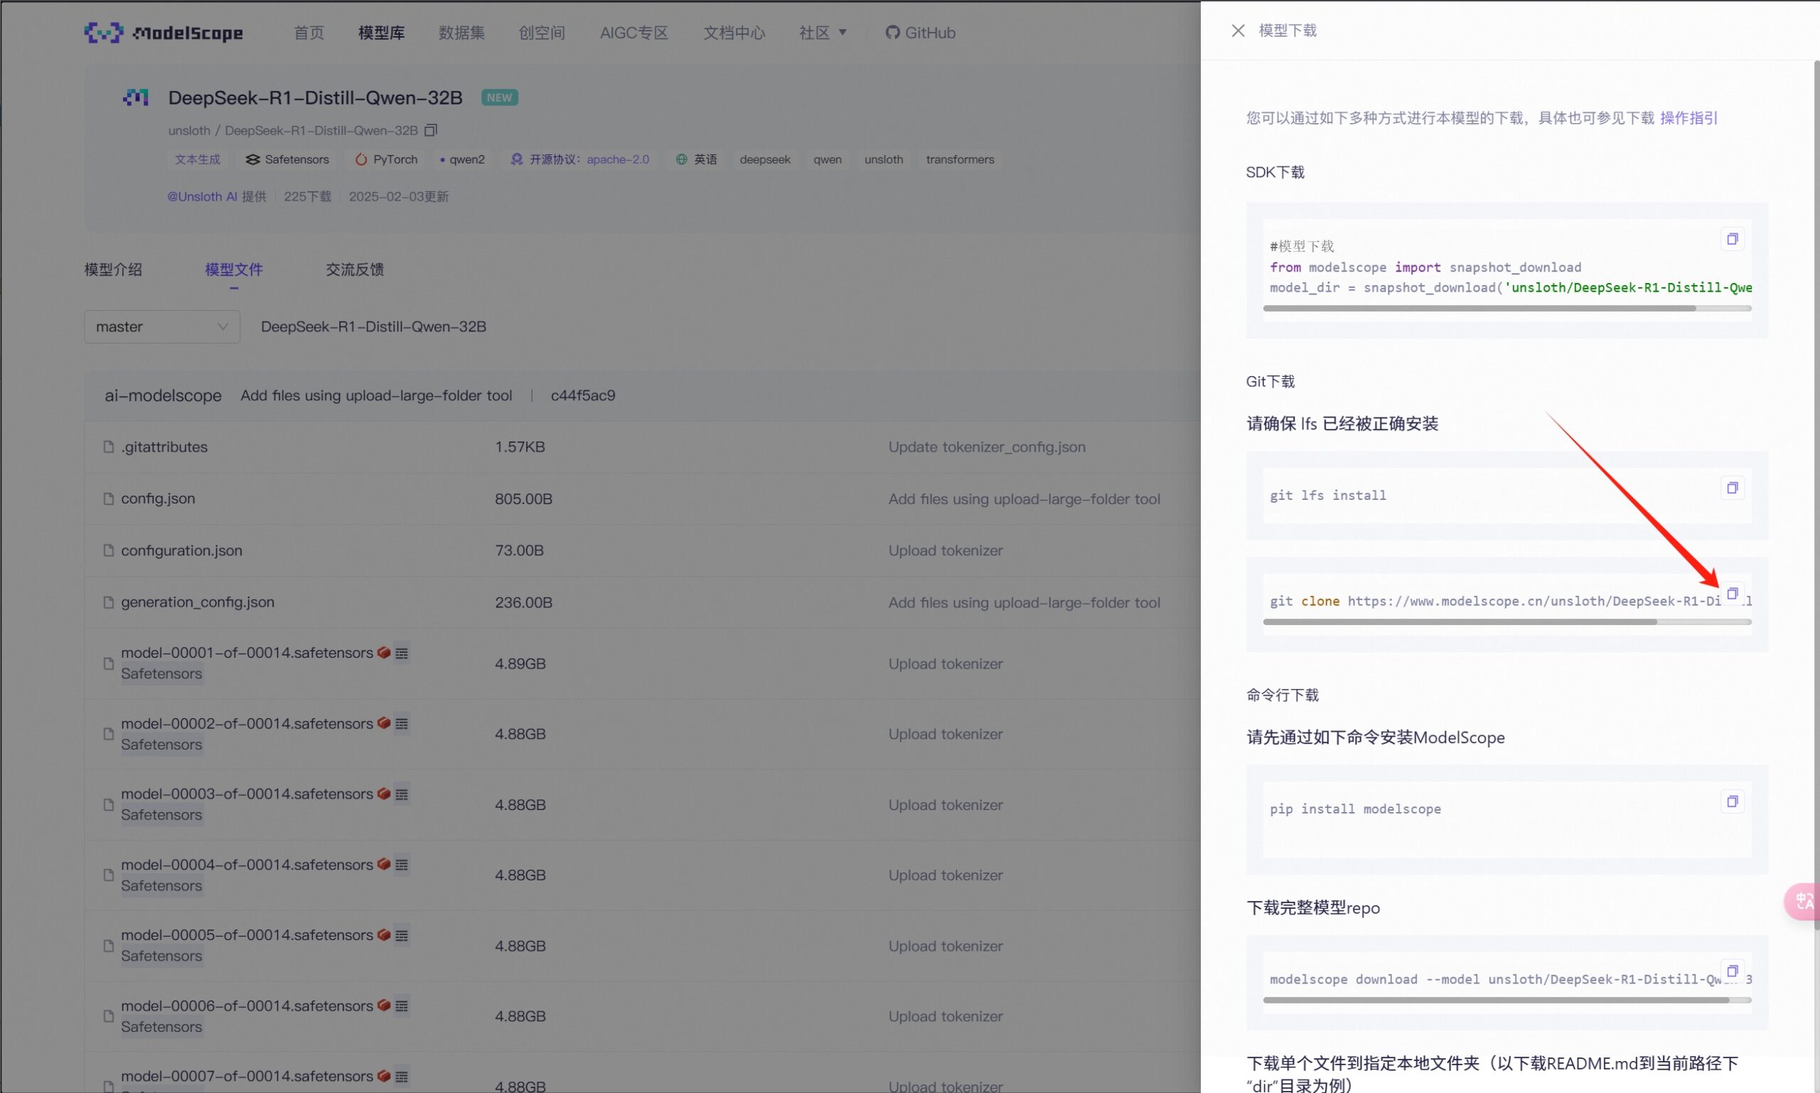Open 文档中心 in top navigation

pos(734,33)
